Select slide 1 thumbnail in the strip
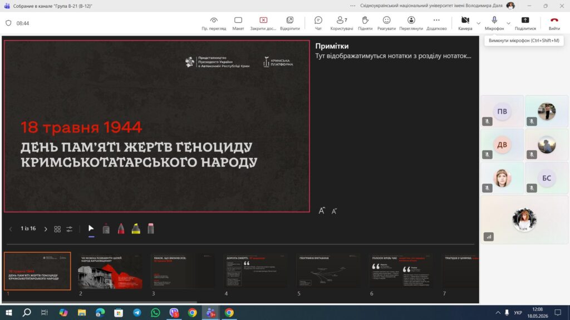570x320 pixels. [37, 271]
